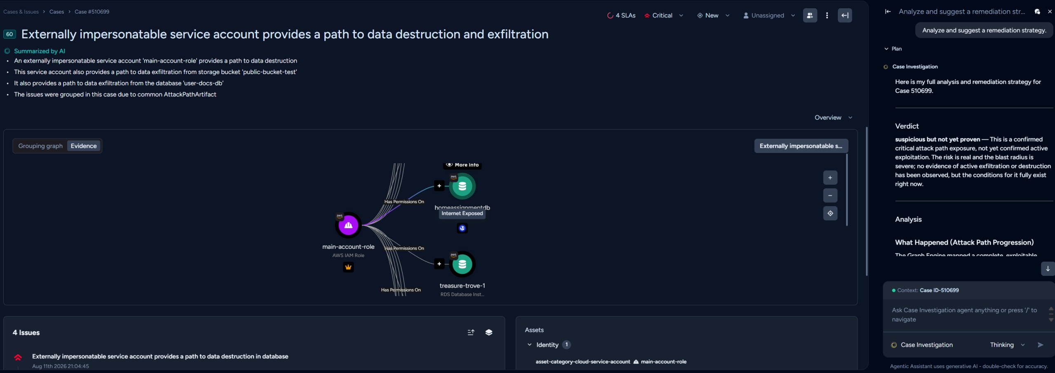
Task: Click the critical severity icon of first issue
Action: coord(18,357)
